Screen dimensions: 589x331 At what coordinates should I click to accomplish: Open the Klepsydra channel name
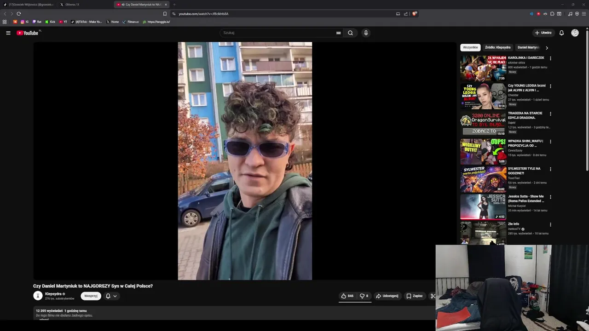53,294
